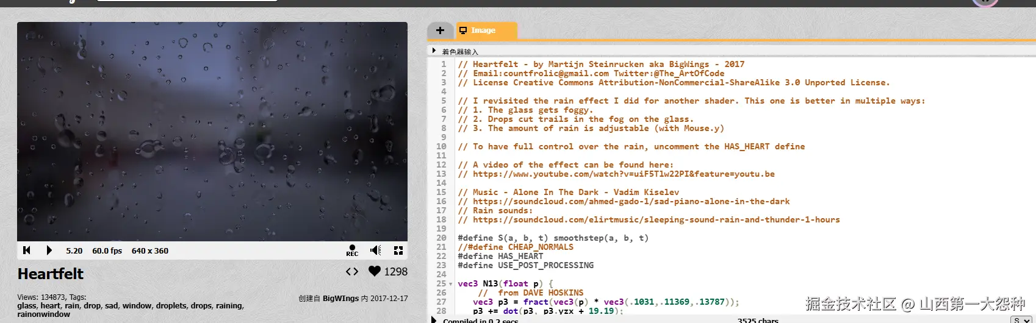Enter fullscreen mode for the shader preview
Viewport: 1036px width, 323px height.
point(398,250)
